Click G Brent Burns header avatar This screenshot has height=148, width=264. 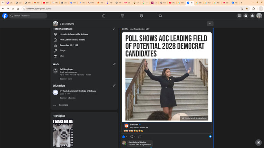click(x=55, y=24)
